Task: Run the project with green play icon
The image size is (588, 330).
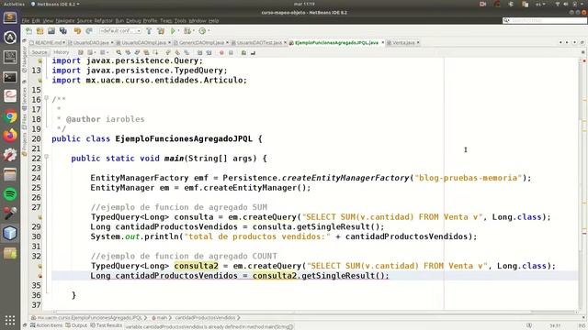Action: 173,31
